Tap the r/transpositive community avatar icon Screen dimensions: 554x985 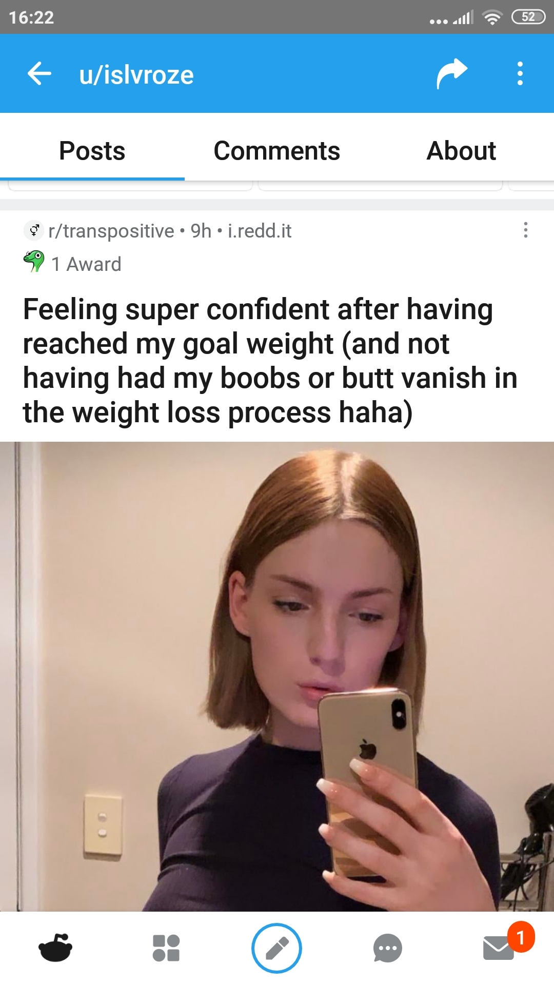34,230
